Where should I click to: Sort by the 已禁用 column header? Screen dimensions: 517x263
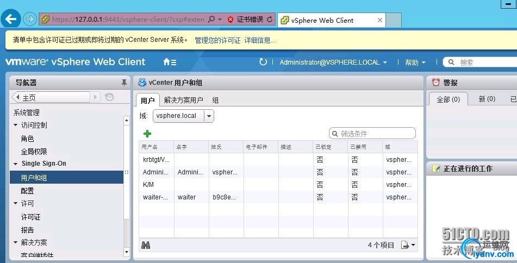click(365, 147)
